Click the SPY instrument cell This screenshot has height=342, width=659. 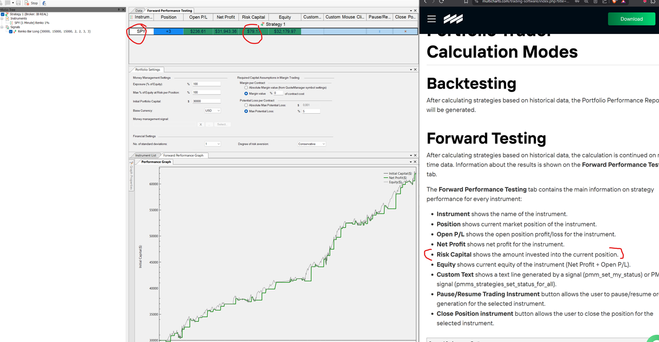[x=142, y=31]
